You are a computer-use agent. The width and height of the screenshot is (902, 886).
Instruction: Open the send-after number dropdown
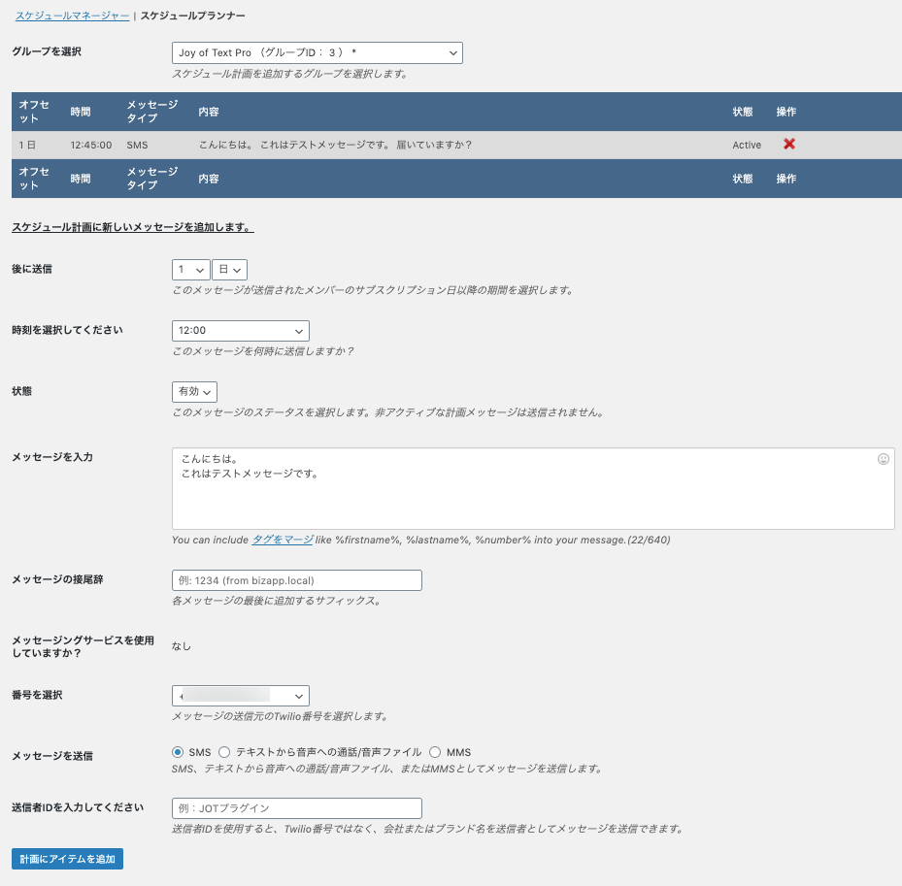click(x=190, y=270)
